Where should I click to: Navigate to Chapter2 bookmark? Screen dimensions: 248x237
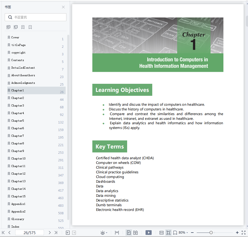click(36, 98)
